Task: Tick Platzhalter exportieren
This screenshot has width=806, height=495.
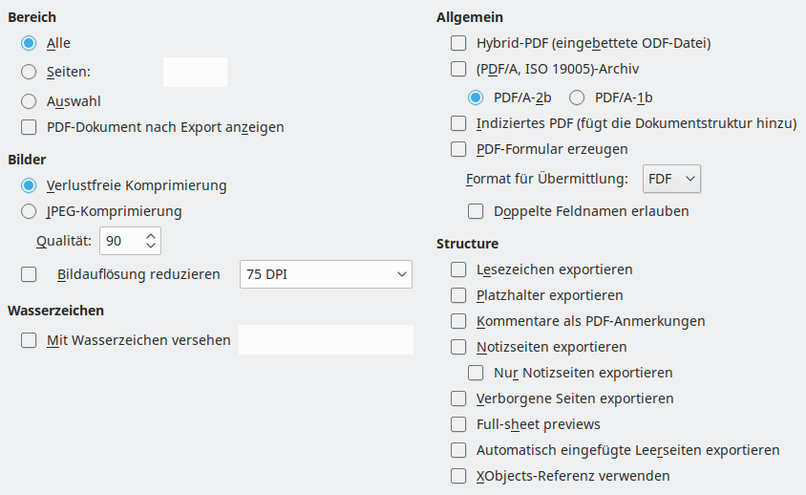Action: (458, 295)
